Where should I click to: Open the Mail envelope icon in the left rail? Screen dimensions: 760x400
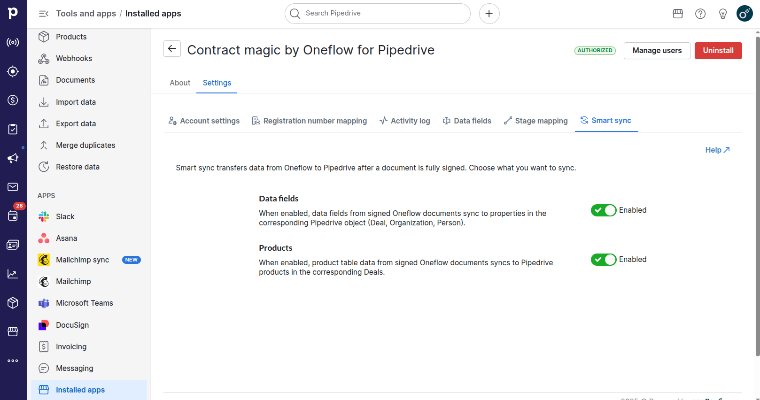click(13, 187)
